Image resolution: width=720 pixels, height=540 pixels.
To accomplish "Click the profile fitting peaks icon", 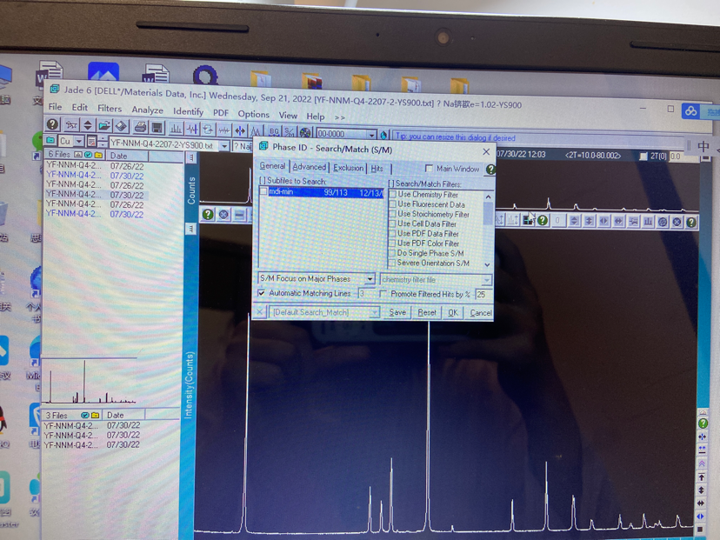I will pyautogui.click(x=256, y=132).
